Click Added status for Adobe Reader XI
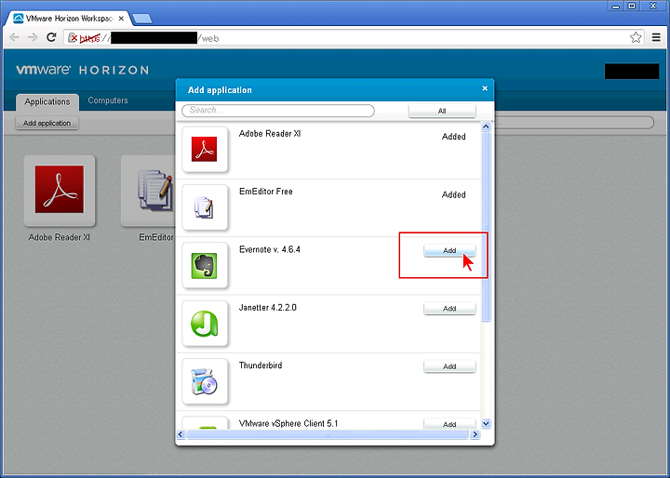 coord(454,137)
